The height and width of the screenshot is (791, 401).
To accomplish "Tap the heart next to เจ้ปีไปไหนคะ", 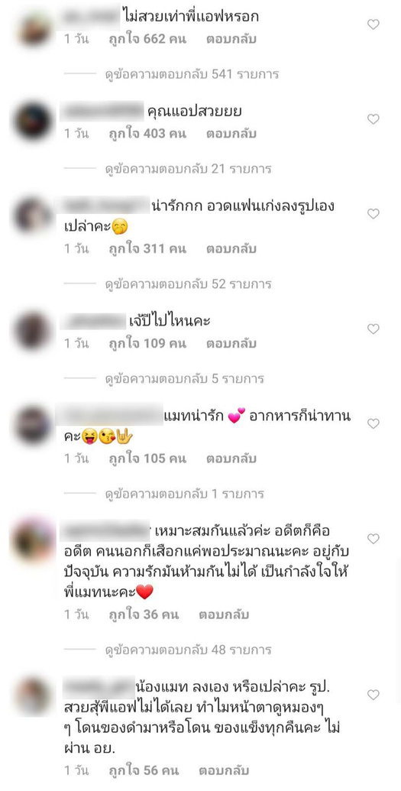I will coord(373,329).
